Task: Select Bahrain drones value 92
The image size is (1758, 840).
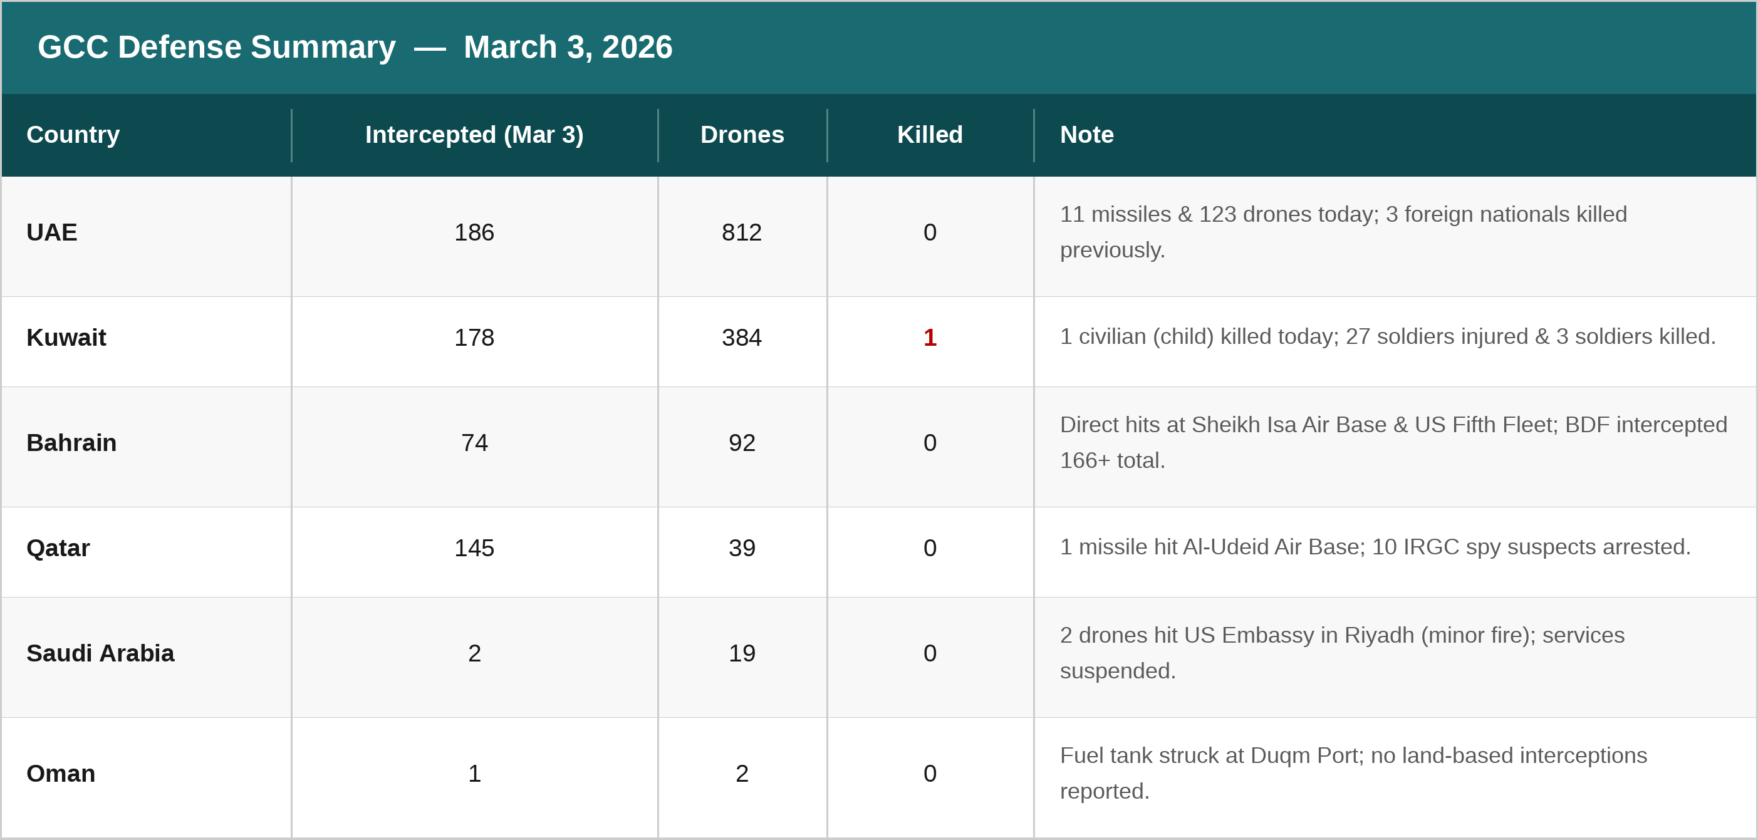Action: tap(742, 443)
